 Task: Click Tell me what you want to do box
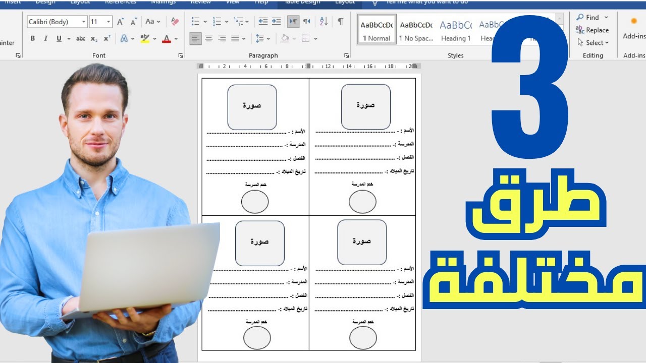426,2
